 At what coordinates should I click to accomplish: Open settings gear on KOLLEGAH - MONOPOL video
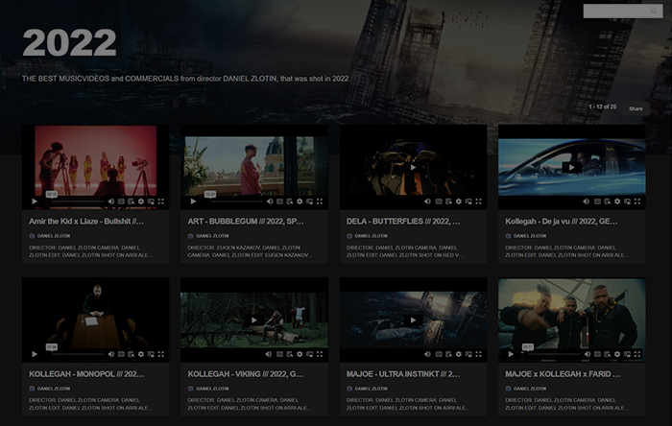pyautogui.click(x=141, y=354)
